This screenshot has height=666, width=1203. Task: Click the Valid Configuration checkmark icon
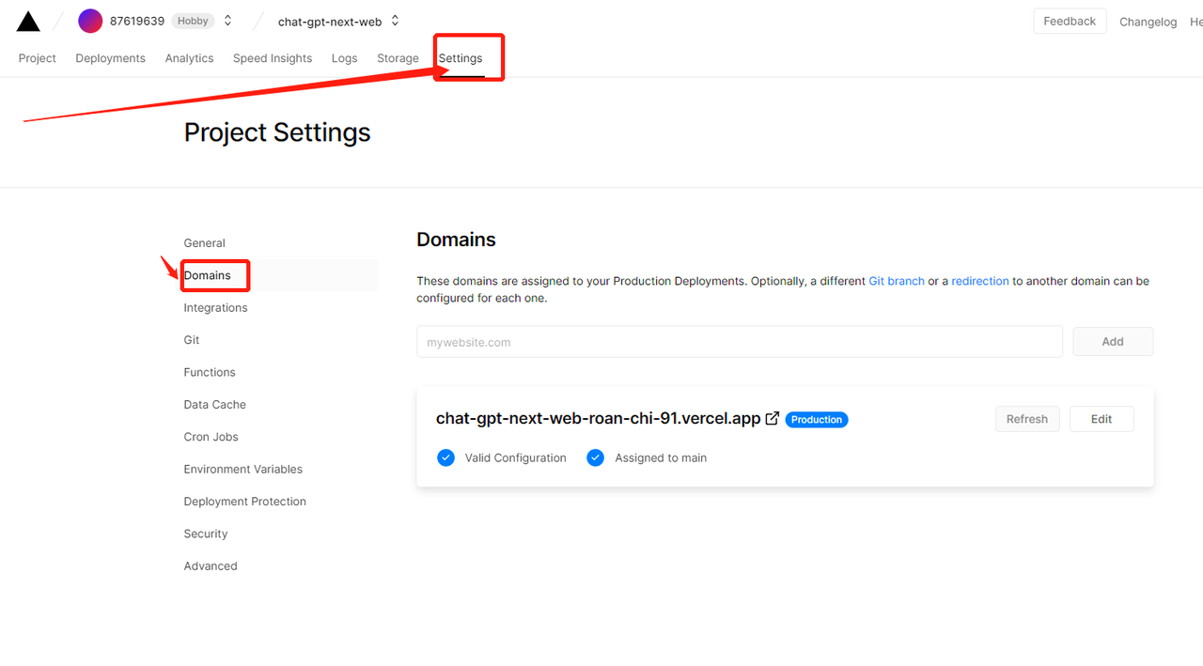[x=445, y=457]
